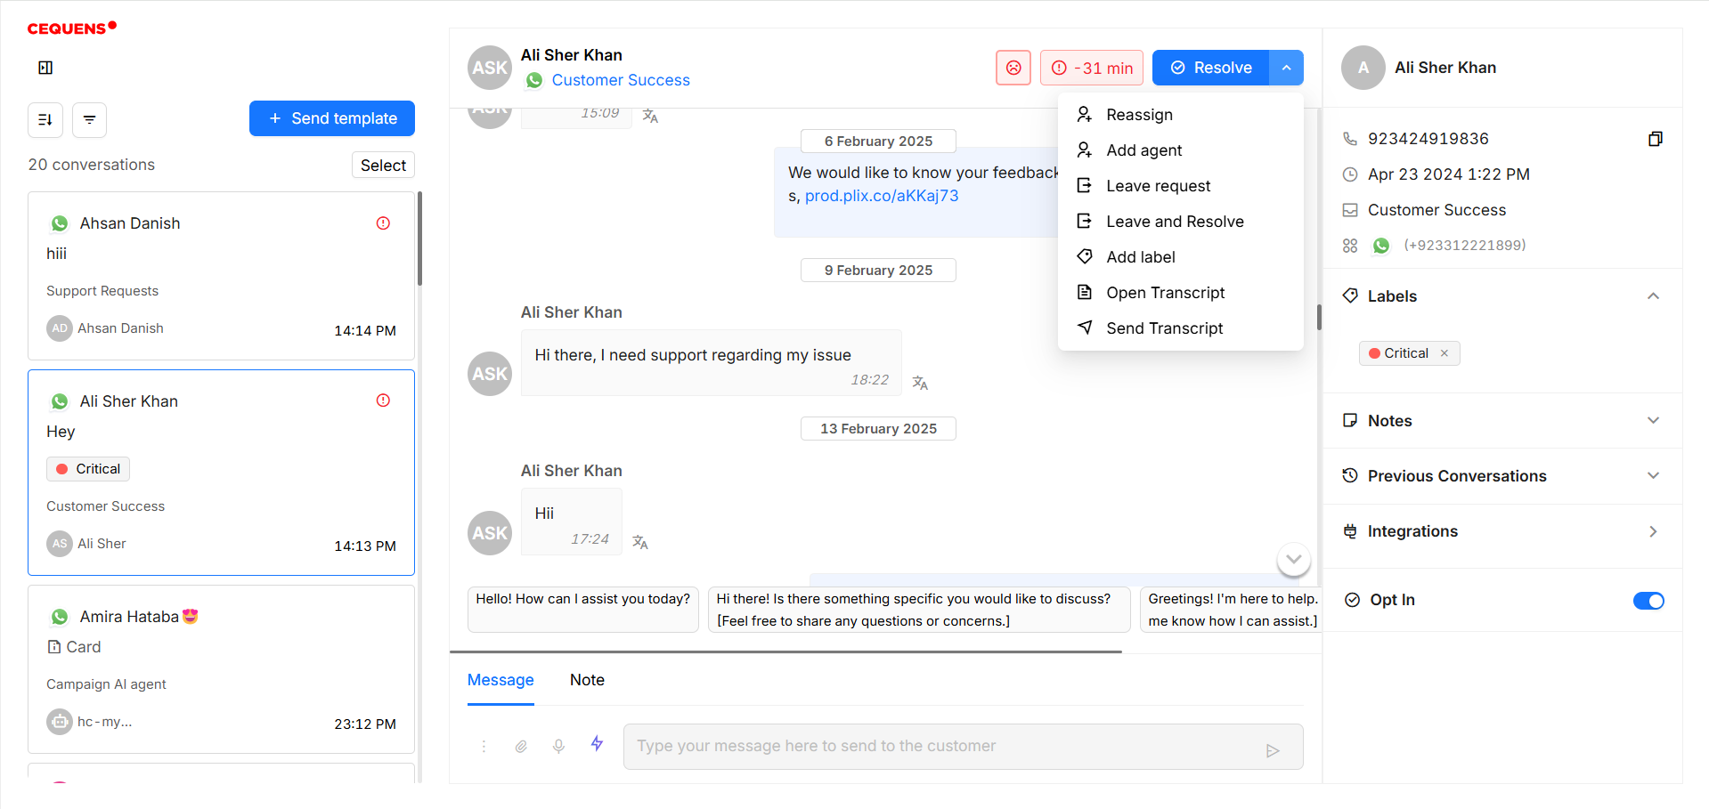Click the SLA warning icon on Ahsan Danish card
The width and height of the screenshot is (1709, 809).
383,223
